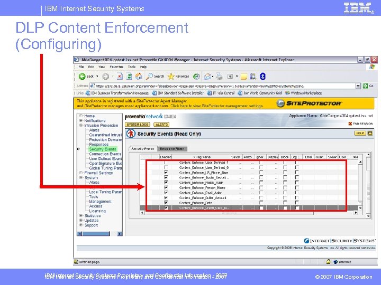Click the Research toolbar icon

coord(253,77)
